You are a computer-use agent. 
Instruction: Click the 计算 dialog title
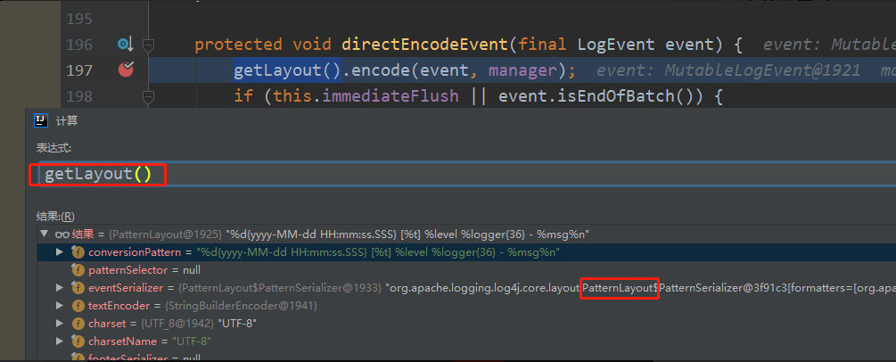click(66, 120)
